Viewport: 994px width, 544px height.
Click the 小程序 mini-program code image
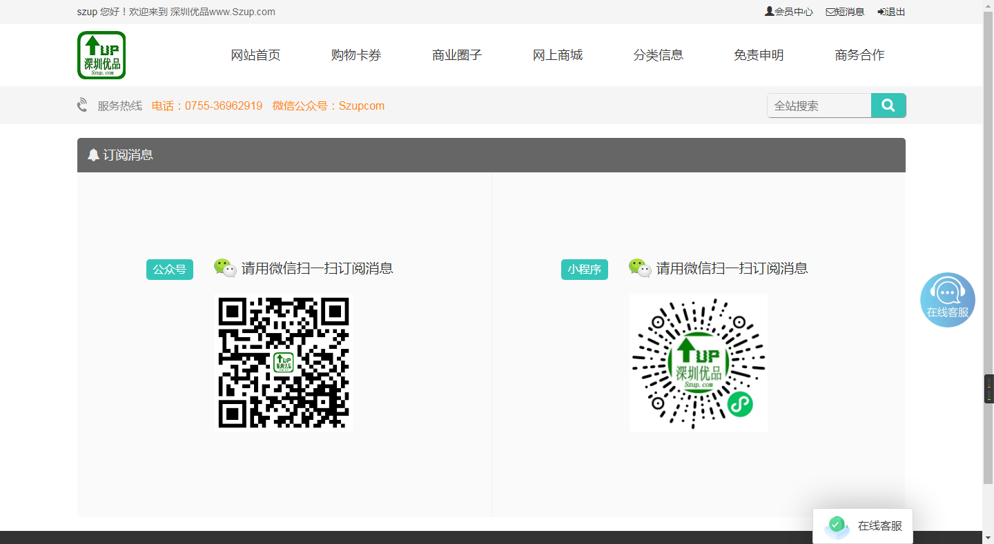[699, 363]
